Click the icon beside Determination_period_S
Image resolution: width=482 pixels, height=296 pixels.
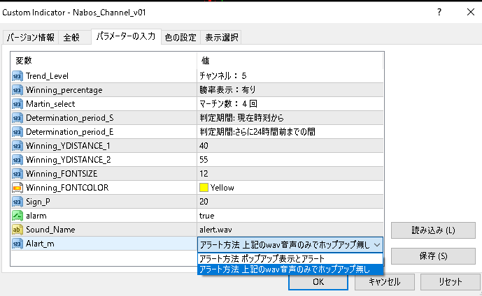coord(17,118)
